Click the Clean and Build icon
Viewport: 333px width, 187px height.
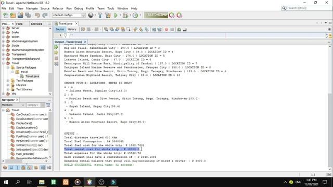click(108, 15)
